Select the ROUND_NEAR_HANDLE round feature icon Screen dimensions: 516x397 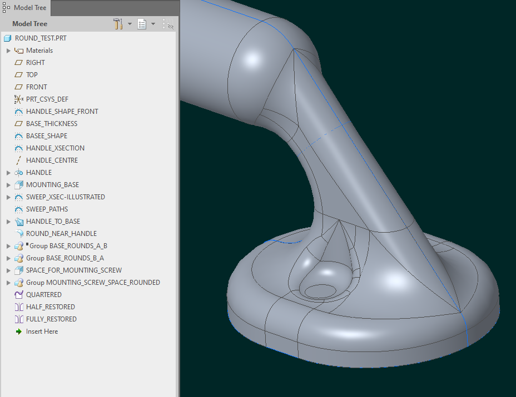point(18,233)
